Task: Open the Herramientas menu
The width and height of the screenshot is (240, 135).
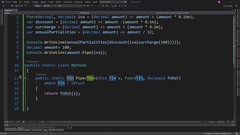Action: coord(68,2)
